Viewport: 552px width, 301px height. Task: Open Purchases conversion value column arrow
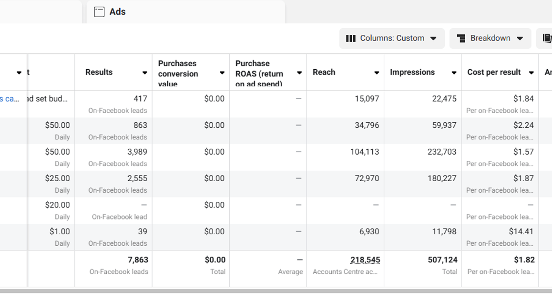[x=222, y=73]
